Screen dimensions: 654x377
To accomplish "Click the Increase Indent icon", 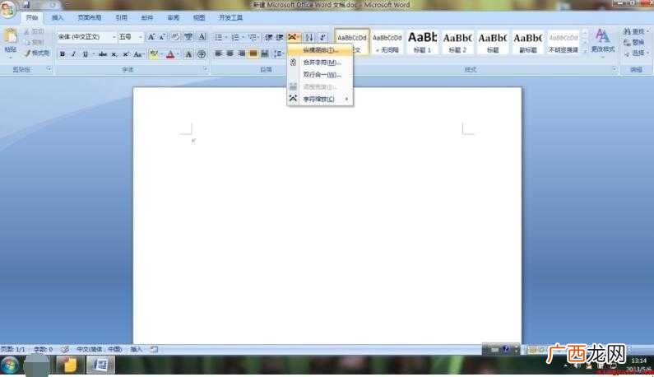I will tap(280, 38).
